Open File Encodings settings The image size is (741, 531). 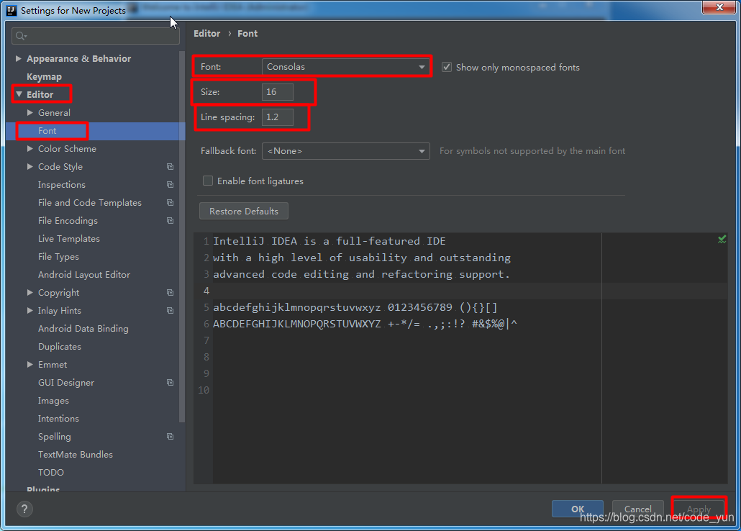pyautogui.click(x=68, y=221)
